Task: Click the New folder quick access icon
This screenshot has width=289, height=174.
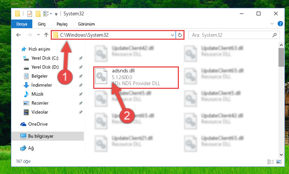Action: 38,14
